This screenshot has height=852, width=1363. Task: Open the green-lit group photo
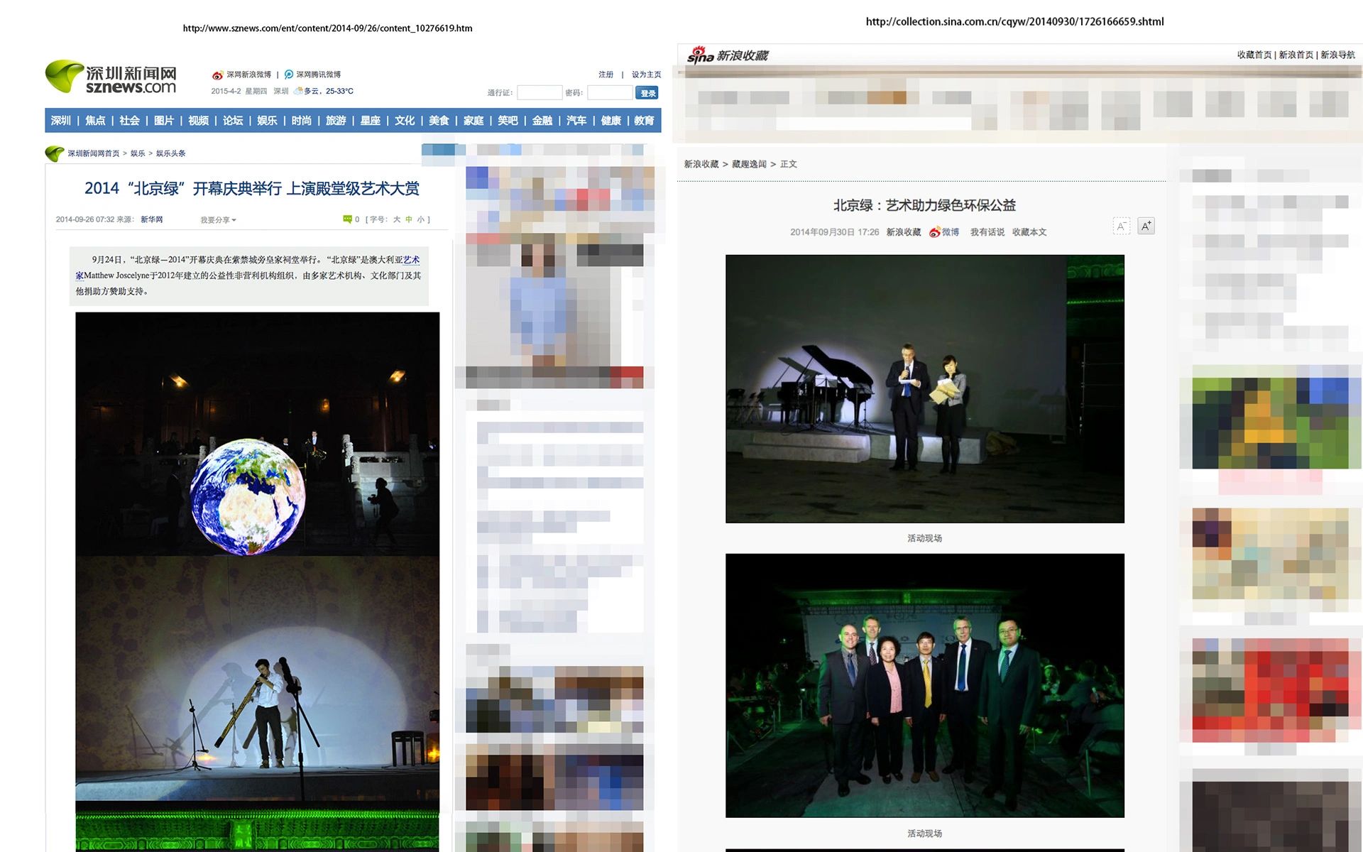pyautogui.click(x=924, y=685)
